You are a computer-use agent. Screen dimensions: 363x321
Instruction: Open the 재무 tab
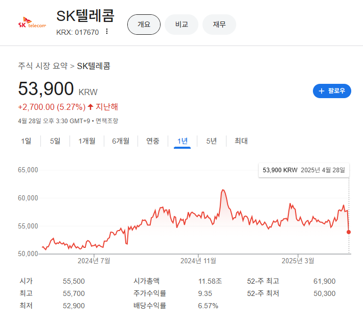point(219,25)
